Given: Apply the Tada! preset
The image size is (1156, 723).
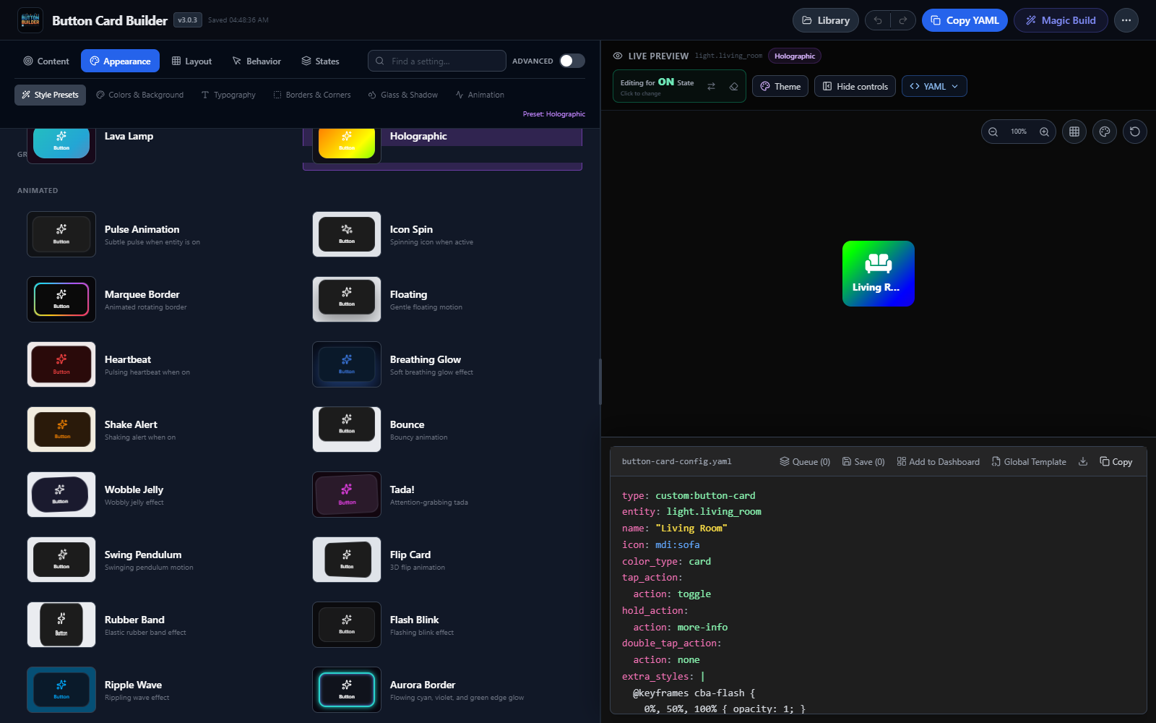Looking at the screenshot, I should point(442,495).
